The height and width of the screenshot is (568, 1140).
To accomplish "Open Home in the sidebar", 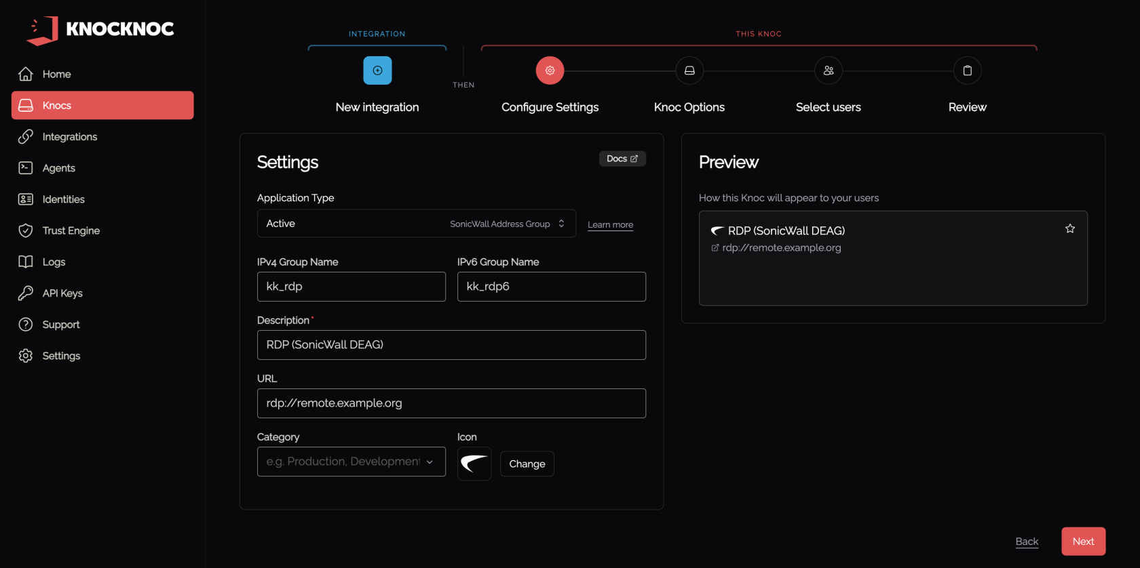I will [102, 74].
